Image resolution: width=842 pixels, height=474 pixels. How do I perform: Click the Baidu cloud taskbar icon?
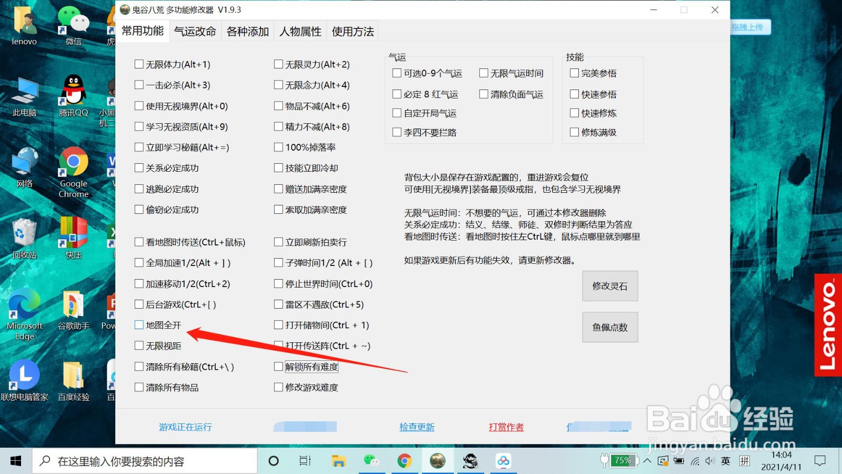tap(503, 461)
